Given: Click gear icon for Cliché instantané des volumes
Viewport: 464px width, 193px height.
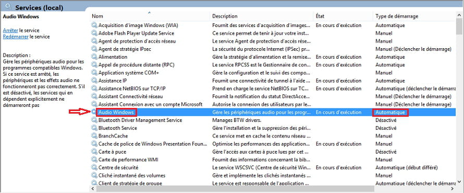Looking at the screenshot, I should click(94, 175).
